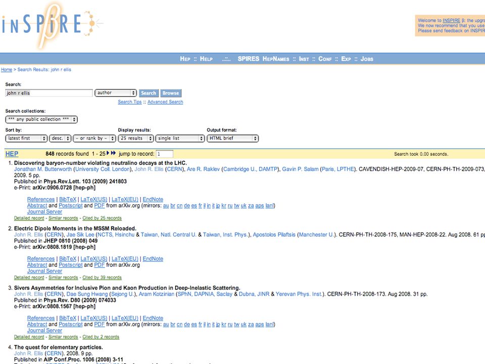Image resolution: width=485 pixels, height=364 pixels.
Task: Open author Jonathan M. Butterworth
Action: click(x=42, y=169)
